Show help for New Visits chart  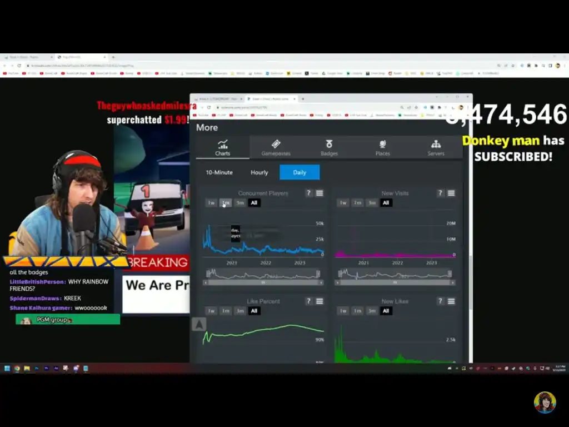coord(440,193)
